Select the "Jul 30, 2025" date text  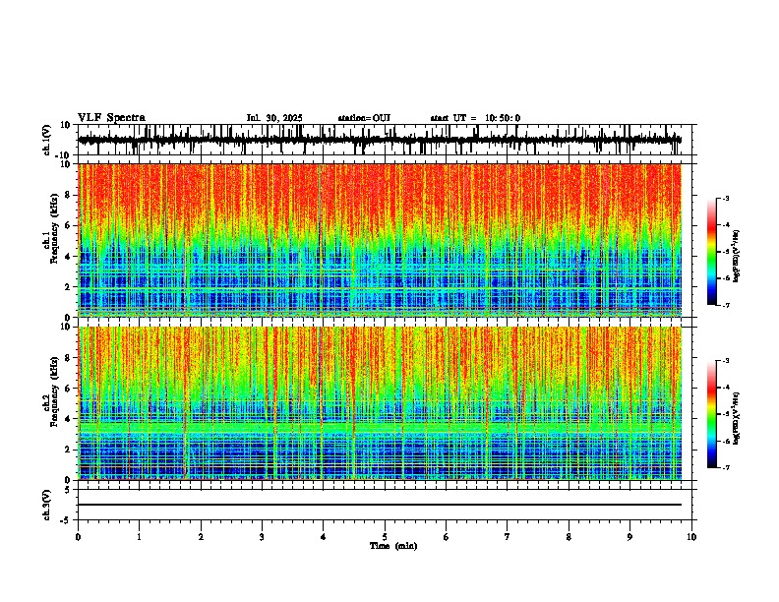coord(274,118)
